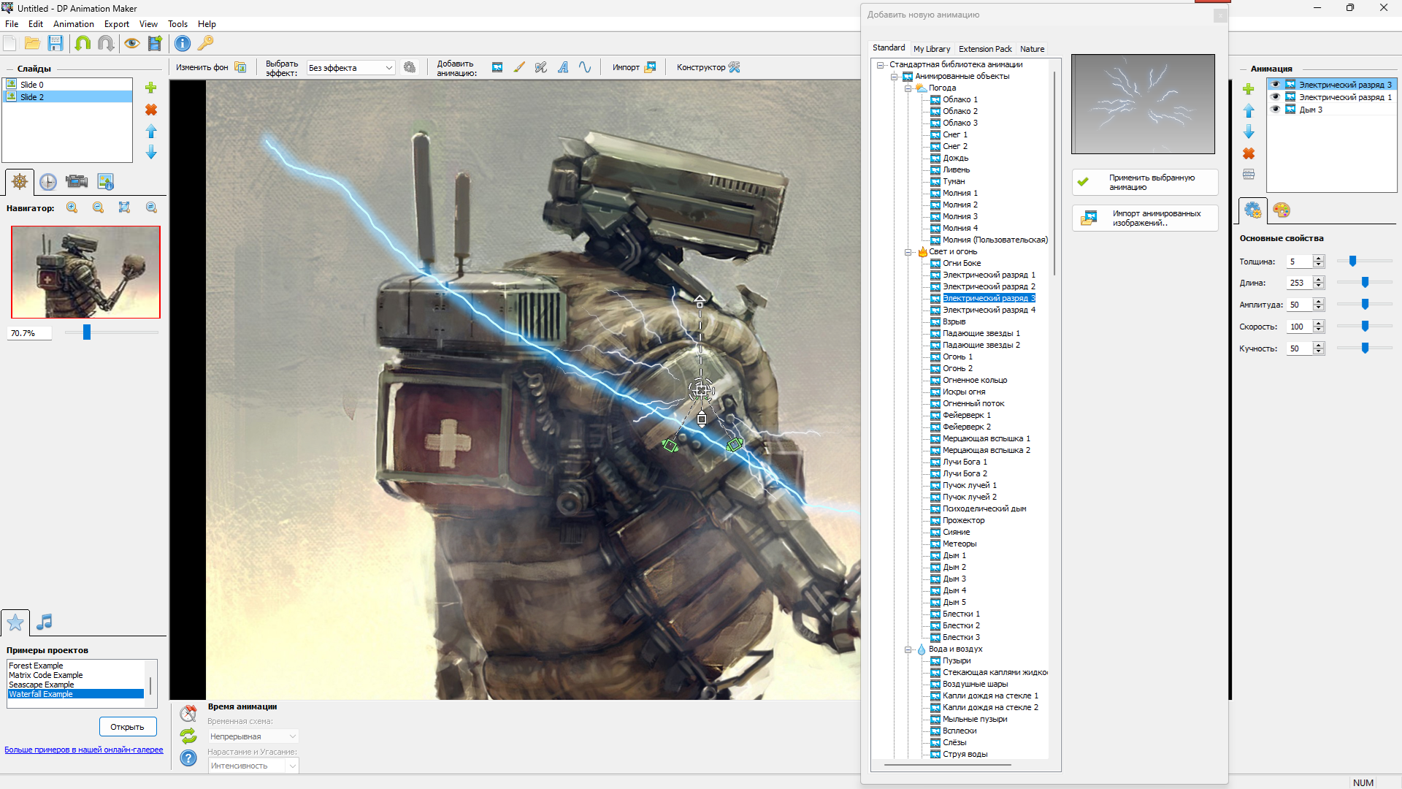Open the camera panel icon
The image size is (1402, 789).
coord(77,182)
